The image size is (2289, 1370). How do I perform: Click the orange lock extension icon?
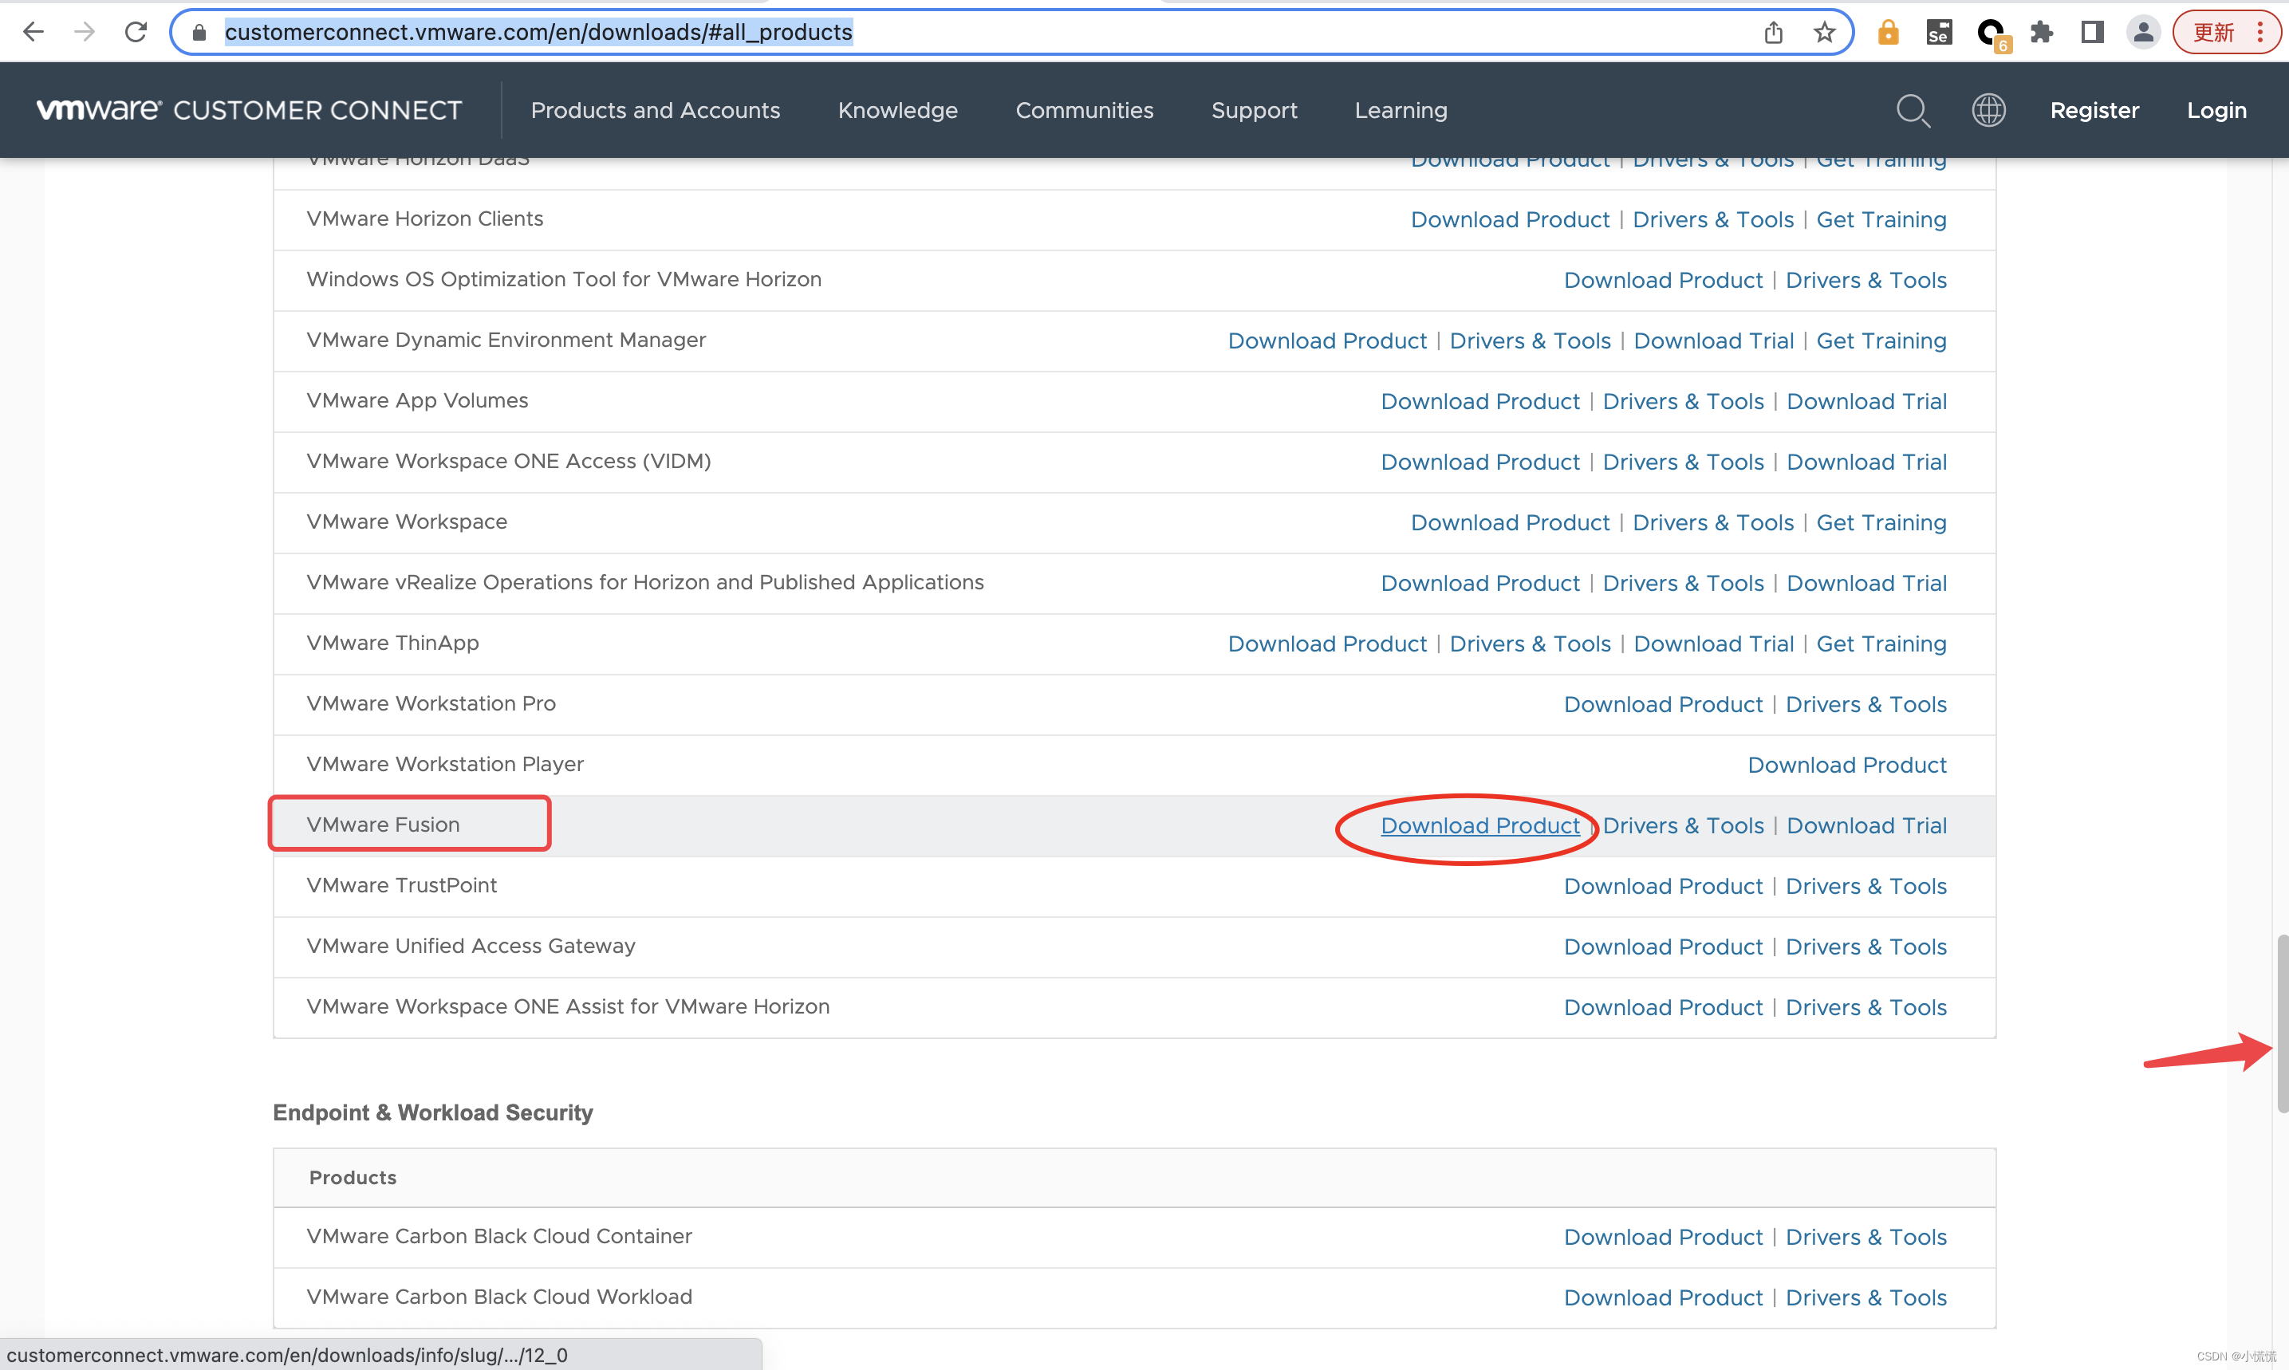click(x=1889, y=33)
